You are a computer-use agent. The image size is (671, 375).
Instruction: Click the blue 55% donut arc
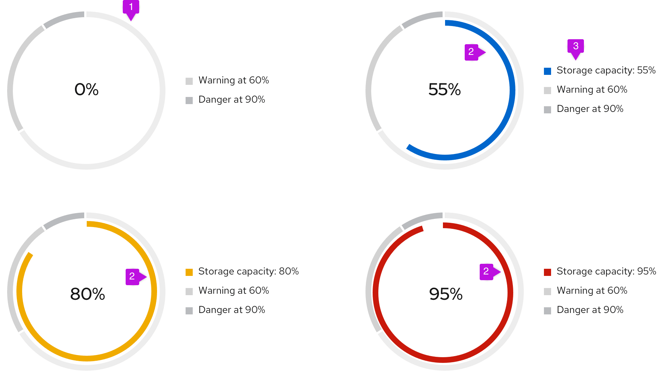pyautogui.click(x=512, y=89)
